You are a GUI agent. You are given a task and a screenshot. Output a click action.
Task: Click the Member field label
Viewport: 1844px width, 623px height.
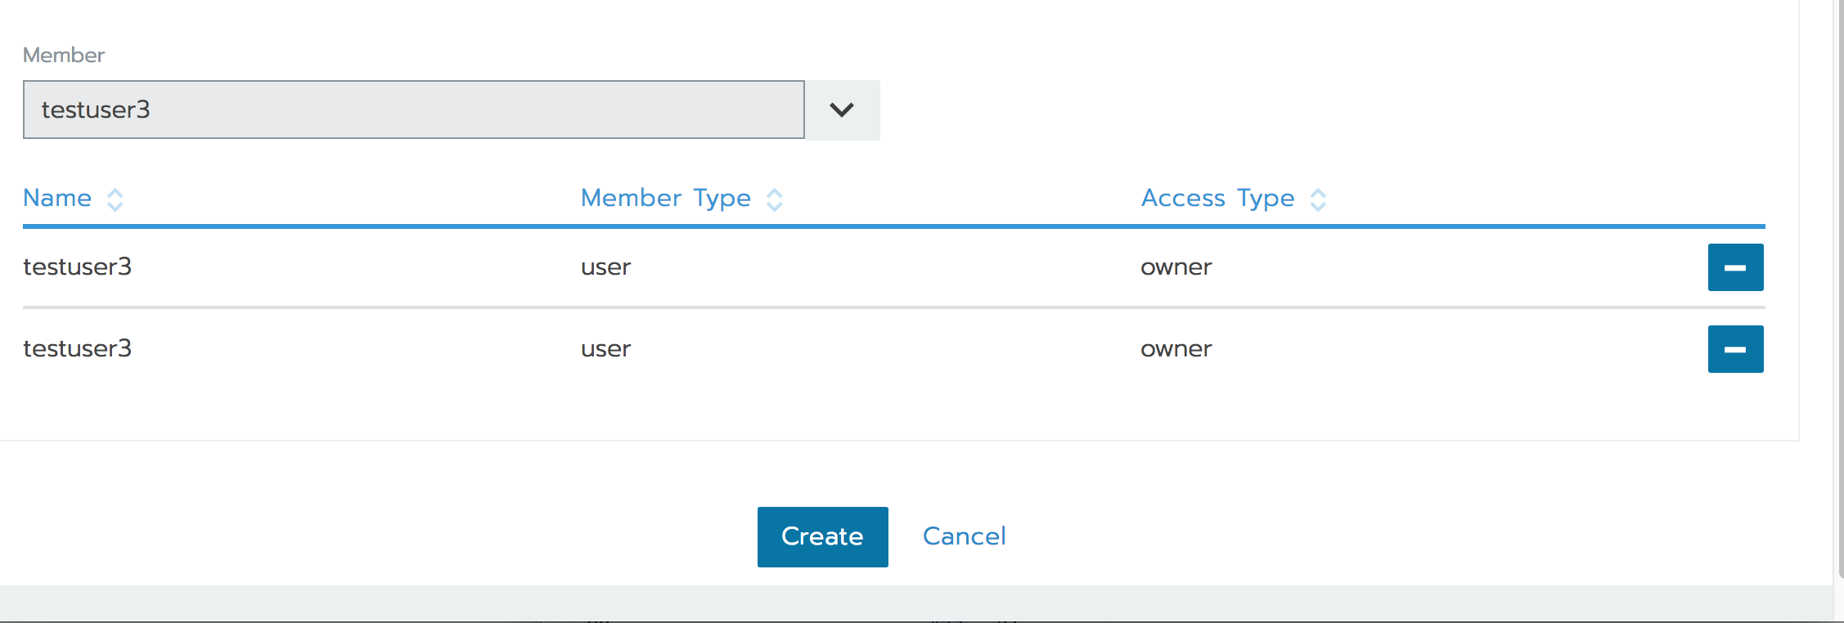(x=63, y=55)
